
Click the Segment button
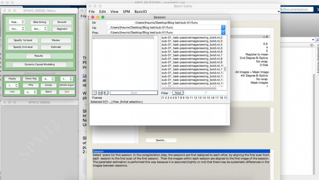tap(62, 29)
